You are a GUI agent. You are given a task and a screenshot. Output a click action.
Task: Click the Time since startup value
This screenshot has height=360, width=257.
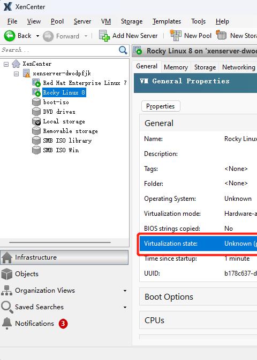click(237, 259)
